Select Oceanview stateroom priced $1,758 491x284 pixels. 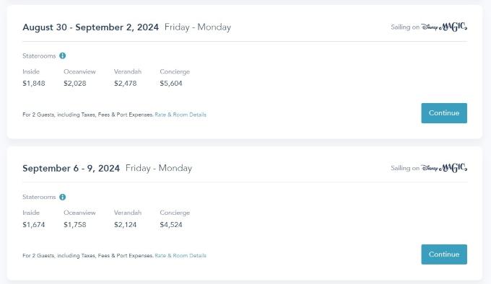79,218
